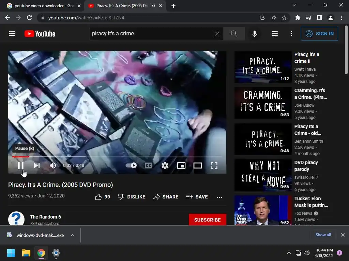
Task: Search with your voice microphone
Action: pyautogui.click(x=254, y=34)
